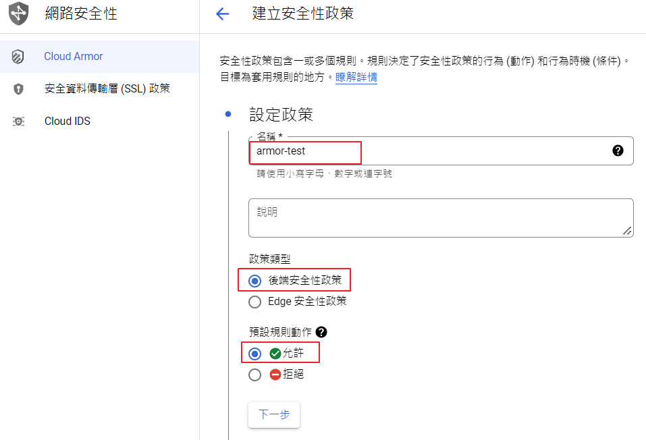
Task: Click the Cloud IDS sidebar icon
Action: click(18, 121)
